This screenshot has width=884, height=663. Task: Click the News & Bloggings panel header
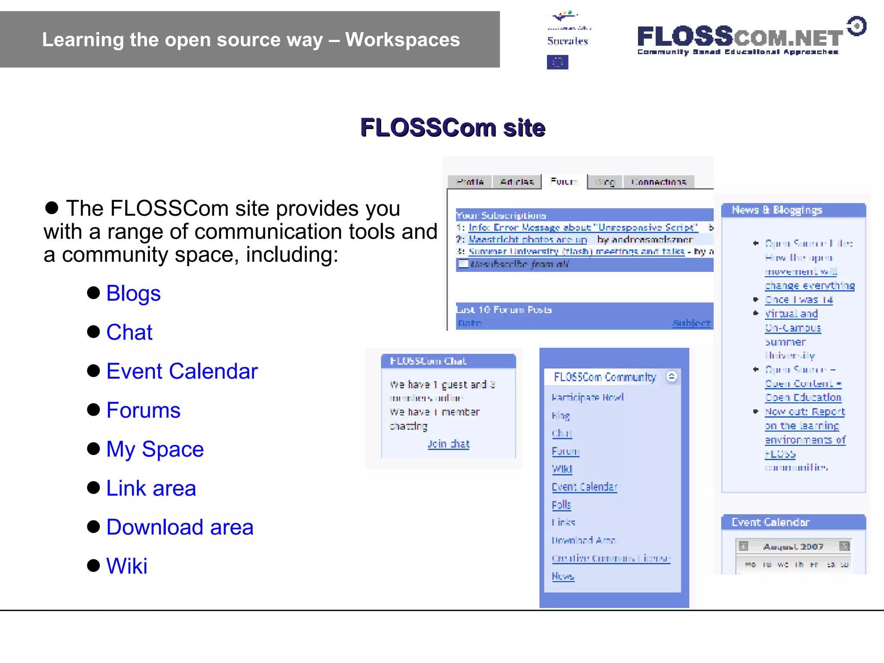coord(793,210)
